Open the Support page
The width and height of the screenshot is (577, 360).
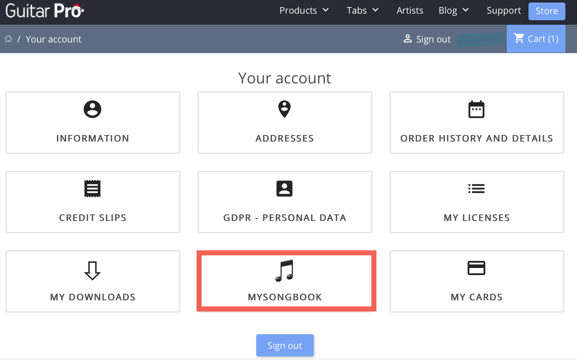pos(504,10)
